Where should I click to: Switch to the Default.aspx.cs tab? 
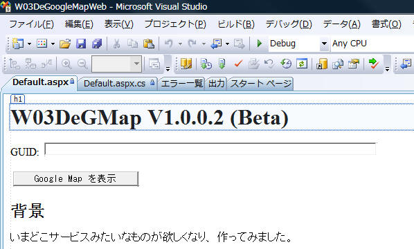[118, 84]
